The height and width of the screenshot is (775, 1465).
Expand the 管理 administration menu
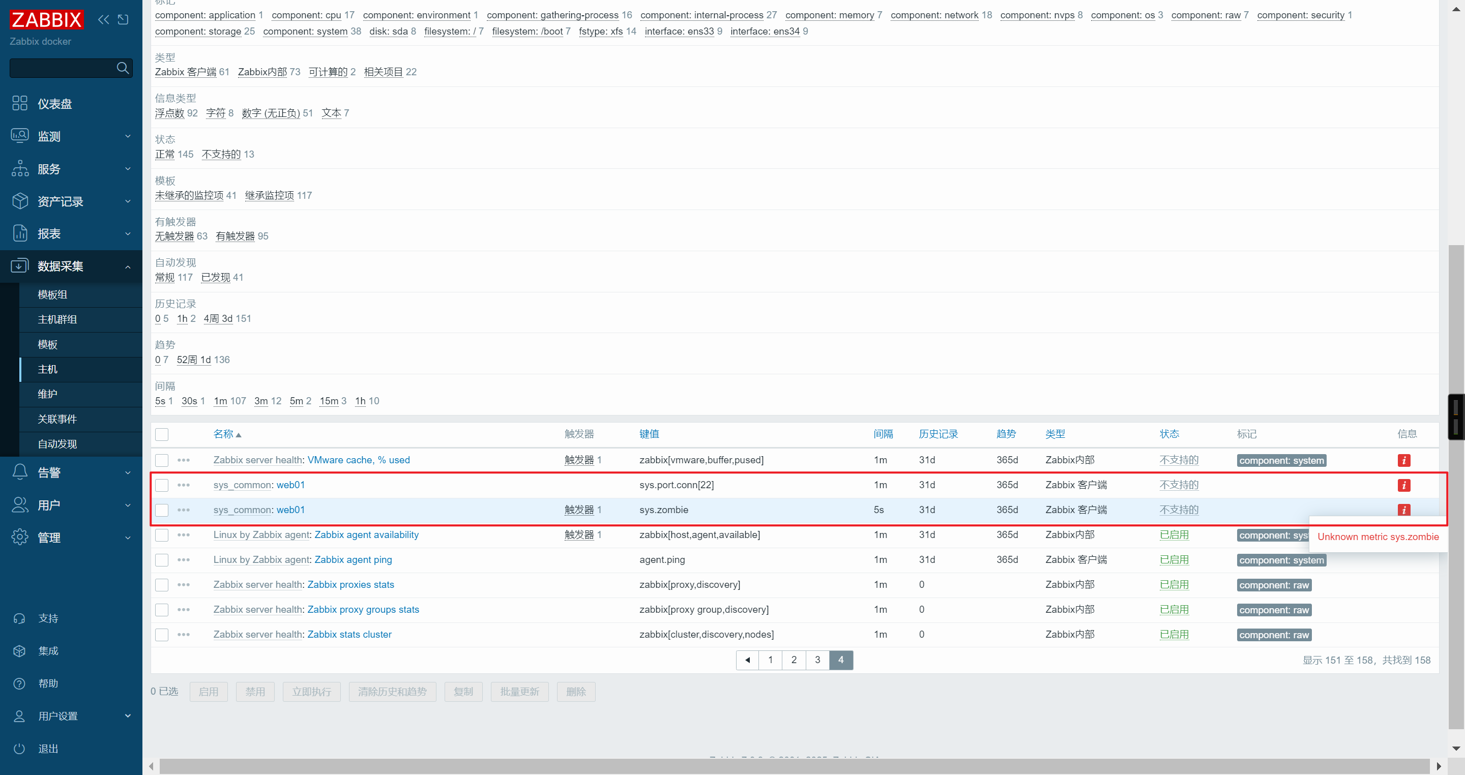pos(71,538)
